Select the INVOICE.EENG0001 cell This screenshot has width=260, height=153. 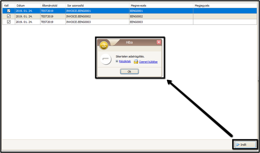(x=97, y=11)
